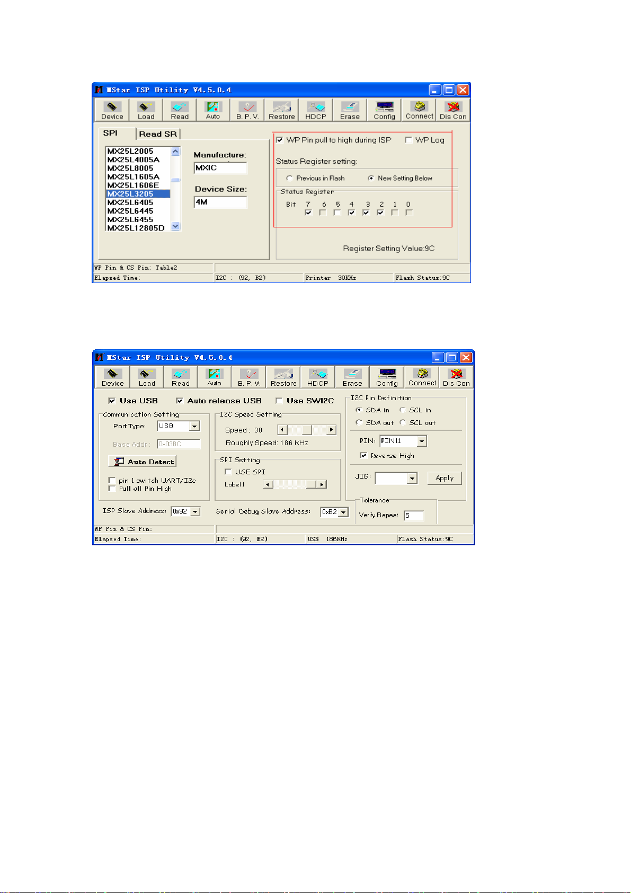The image size is (631, 893).
Task: Click Connect icon in bottom window toolbar
Action: pyautogui.click(x=422, y=377)
